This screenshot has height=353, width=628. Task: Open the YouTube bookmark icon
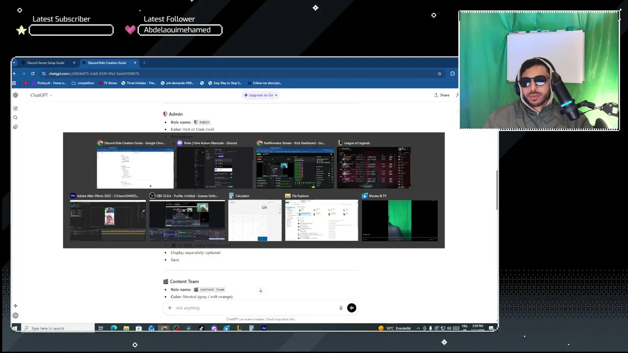coord(26,83)
